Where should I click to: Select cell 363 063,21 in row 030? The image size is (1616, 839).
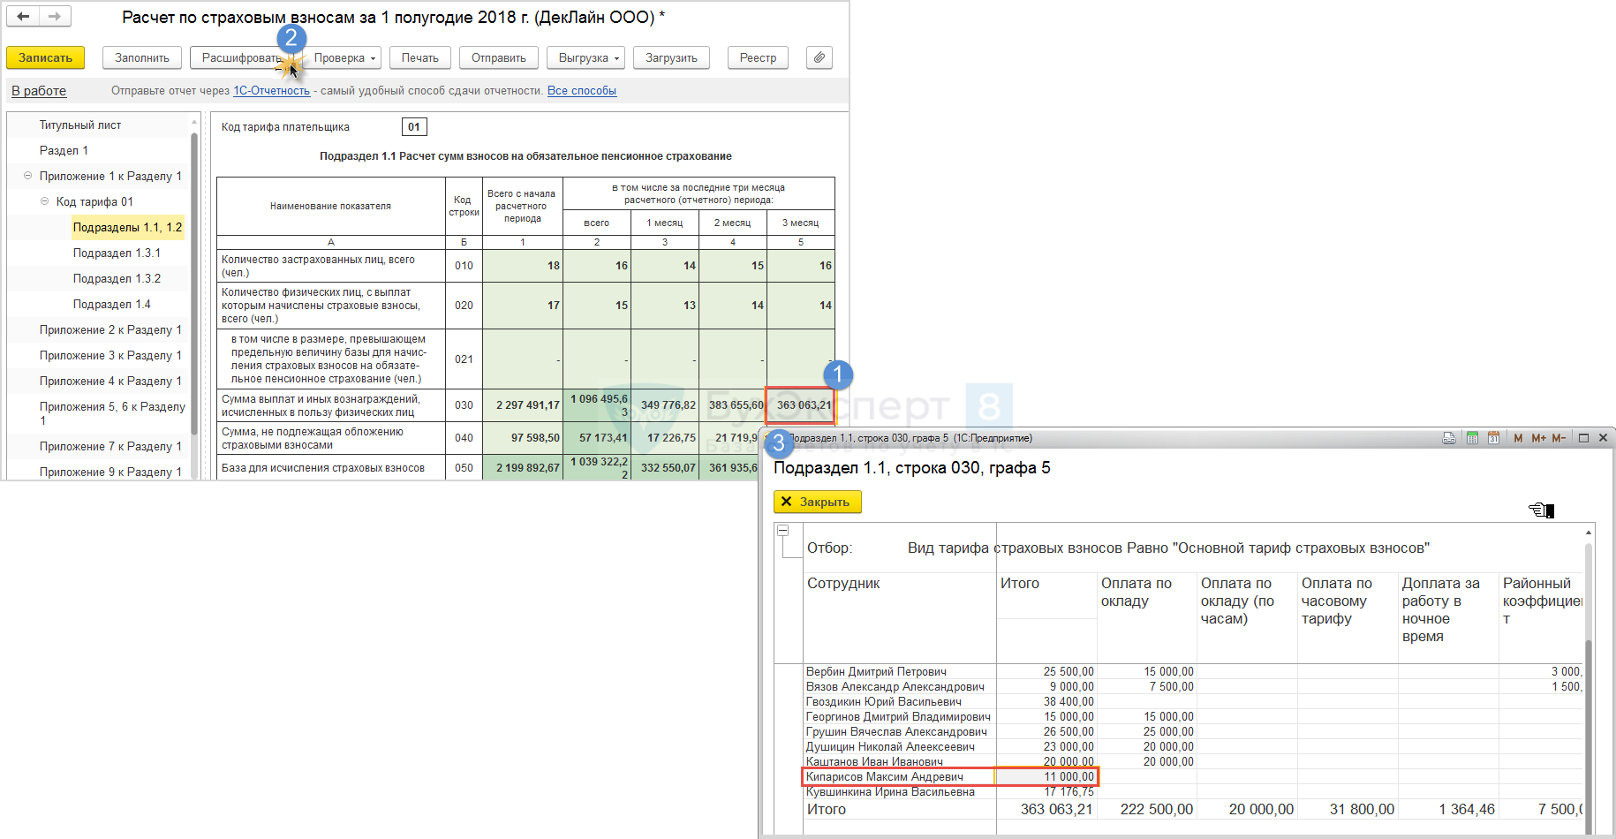801,405
